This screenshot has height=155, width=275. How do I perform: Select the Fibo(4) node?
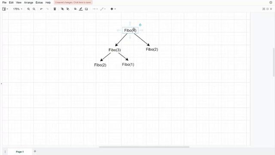click(130, 31)
